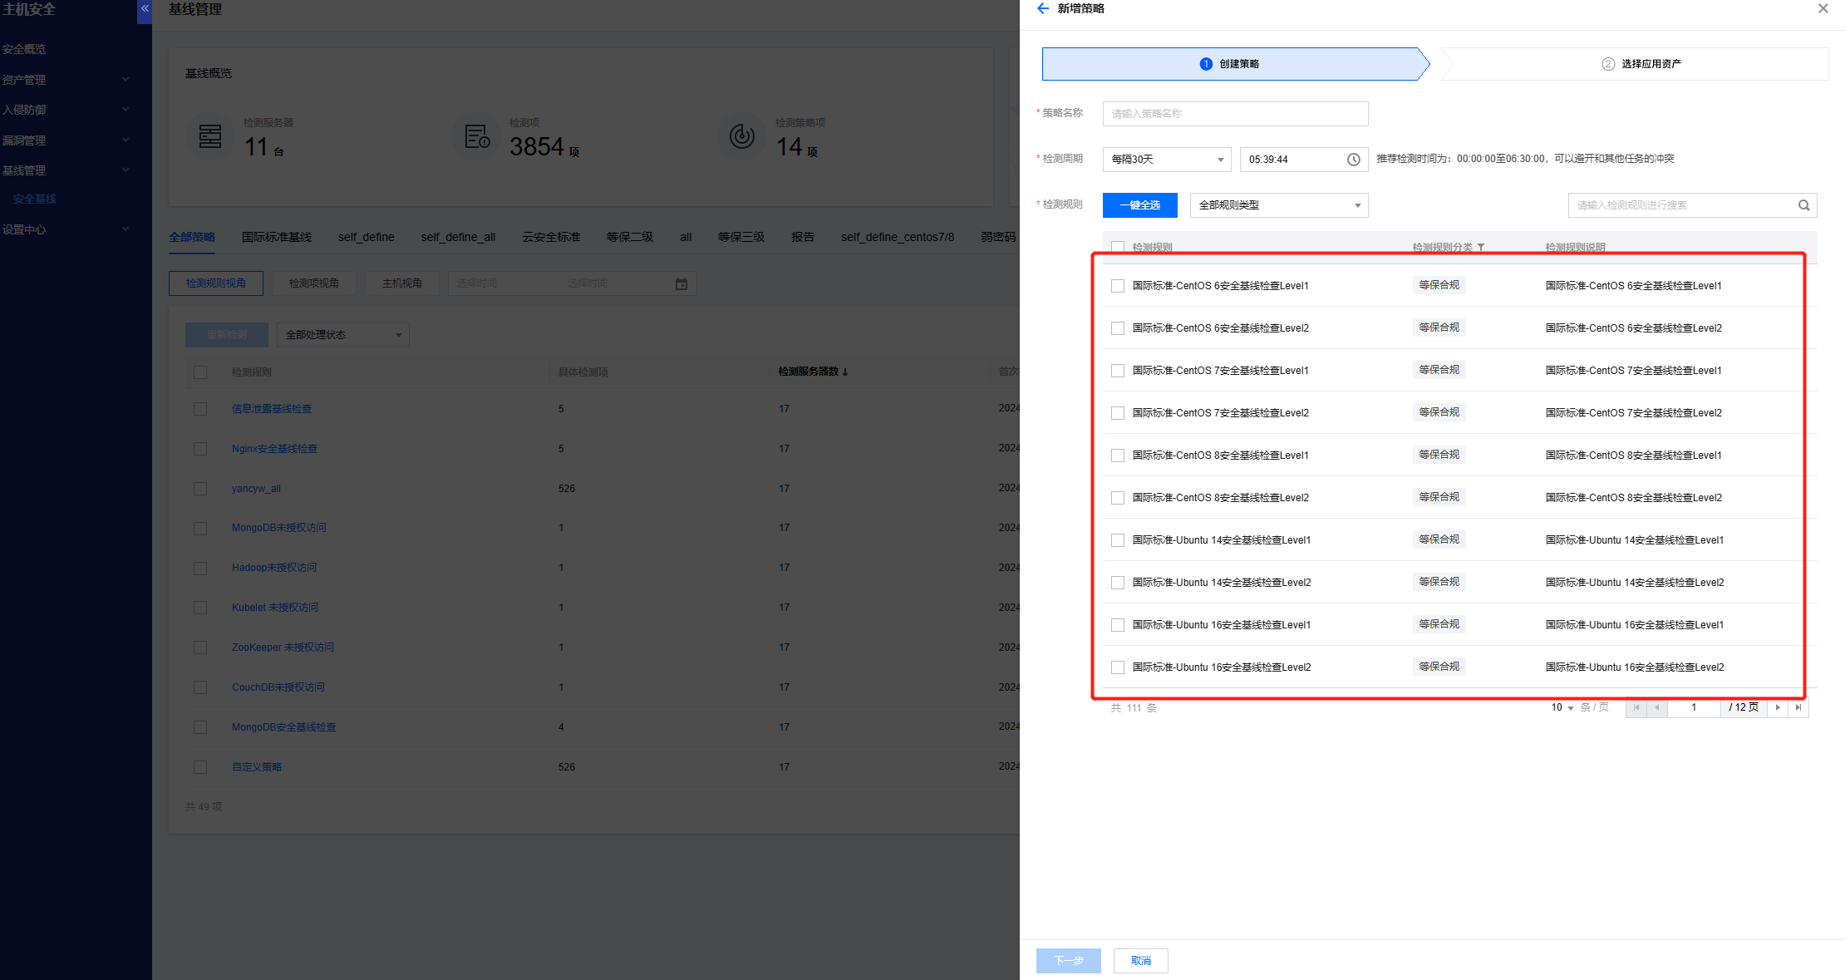Collapse the left sidebar with double-arrow icon
This screenshot has width=1845, height=980.
click(145, 9)
